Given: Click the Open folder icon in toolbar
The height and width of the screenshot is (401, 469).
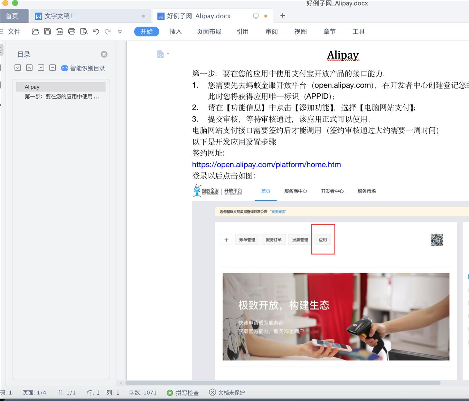Looking at the screenshot, I should [x=35, y=31].
